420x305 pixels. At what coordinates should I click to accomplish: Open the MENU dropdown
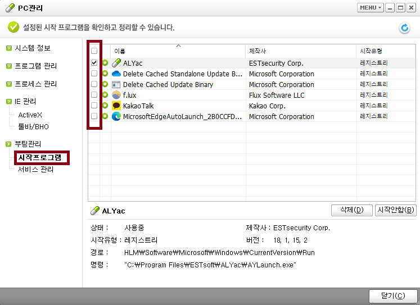(x=371, y=8)
